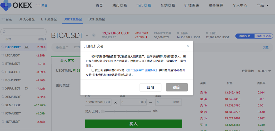Click buy order price 13,621.8463
The image size is (275, 131).
[232, 125]
